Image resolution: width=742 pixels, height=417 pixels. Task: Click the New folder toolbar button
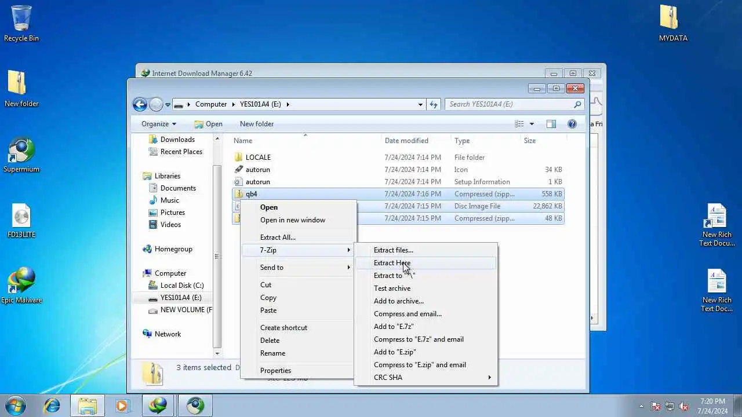tap(257, 124)
